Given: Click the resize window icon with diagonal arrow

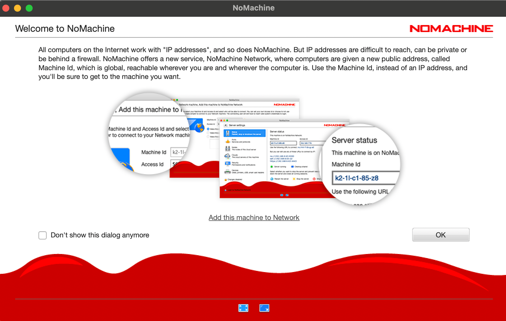Looking at the screenshot, I should 264,308.
